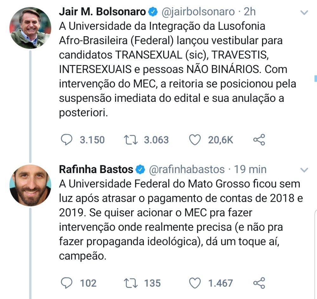
Task: Retweet the Rafinha Bastos tweet
Action: point(132,283)
